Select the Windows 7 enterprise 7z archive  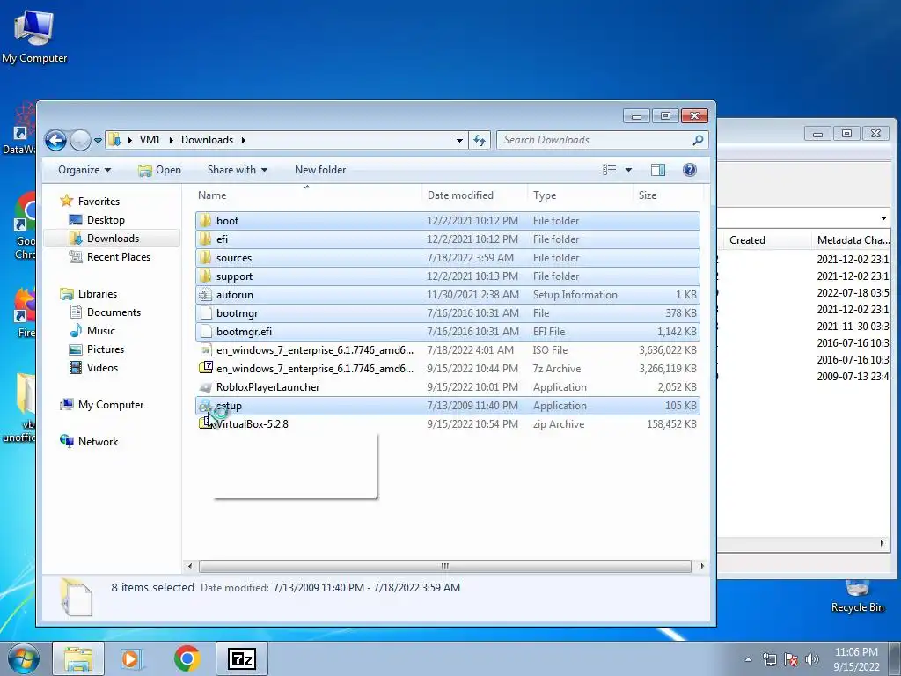pos(448,369)
